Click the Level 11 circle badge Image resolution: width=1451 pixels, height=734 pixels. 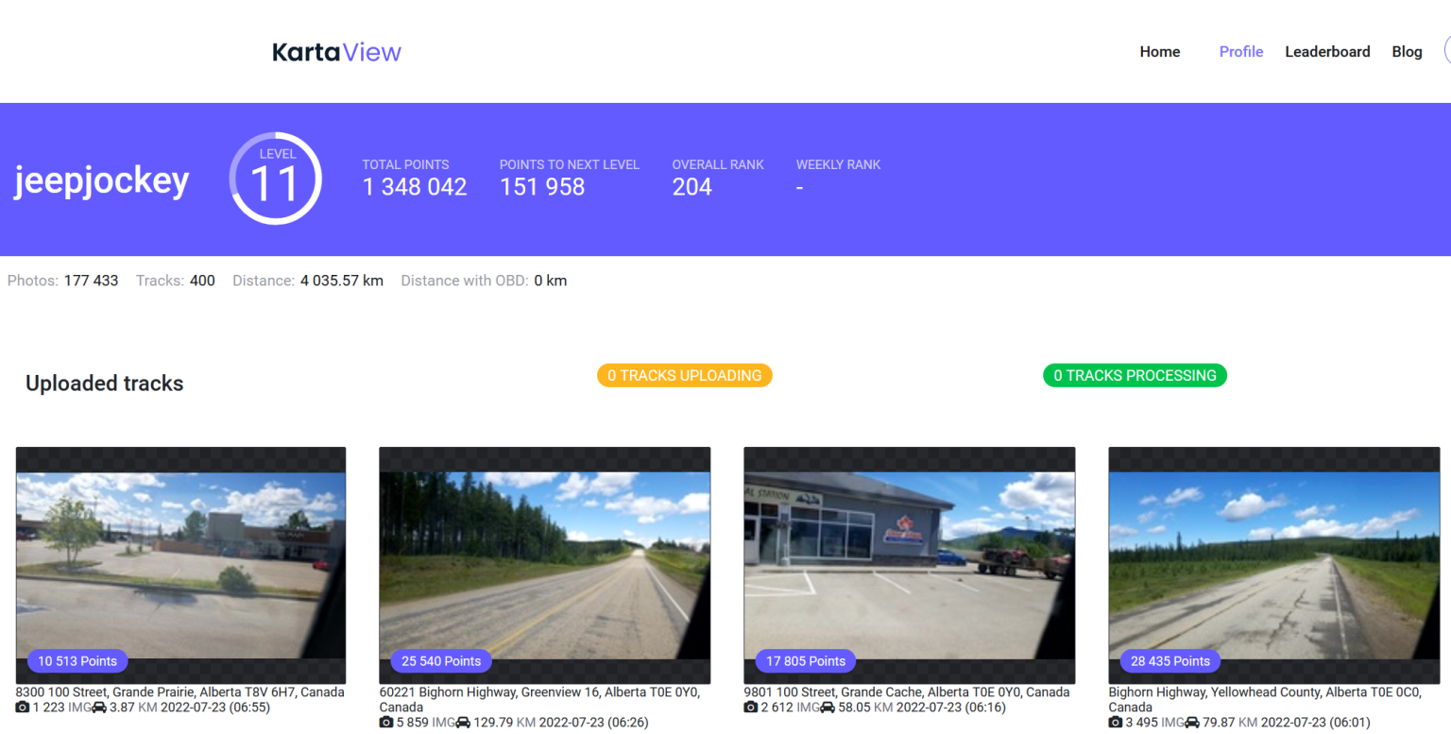point(275,178)
